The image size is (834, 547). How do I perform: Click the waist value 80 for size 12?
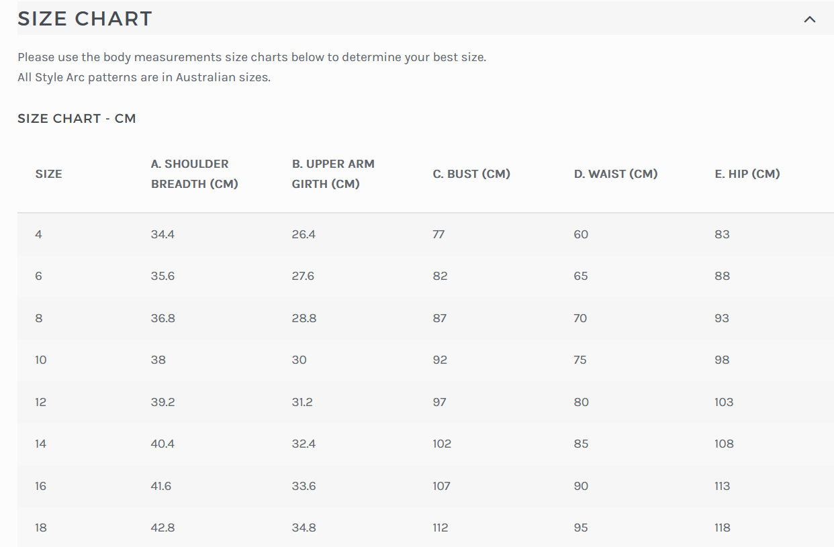580,402
